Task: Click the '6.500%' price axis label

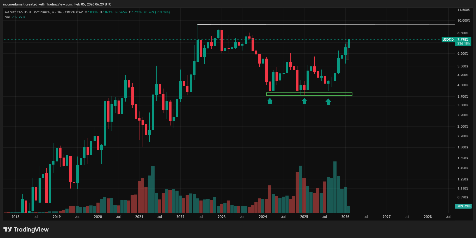Action: point(463,54)
